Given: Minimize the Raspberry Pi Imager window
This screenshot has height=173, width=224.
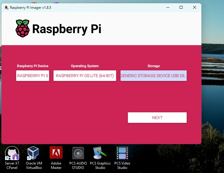Looking at the screenshot, I should point(168,7).
